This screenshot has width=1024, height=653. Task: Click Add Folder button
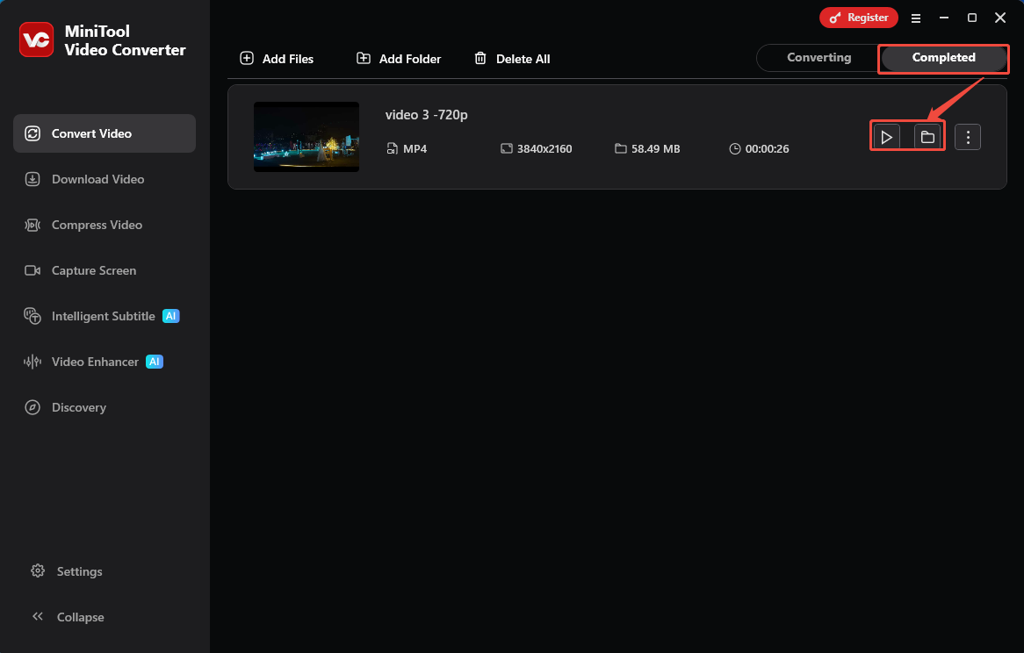[x=399, y=59]
